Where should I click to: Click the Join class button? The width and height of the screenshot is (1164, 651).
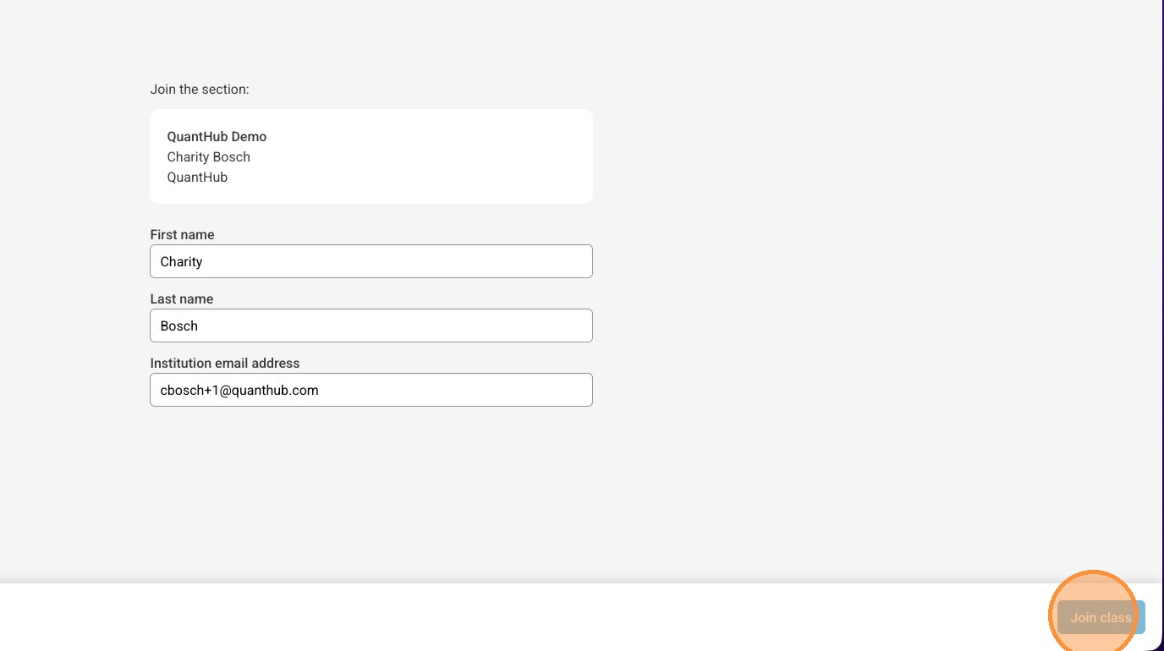(x=1101, y=617)
